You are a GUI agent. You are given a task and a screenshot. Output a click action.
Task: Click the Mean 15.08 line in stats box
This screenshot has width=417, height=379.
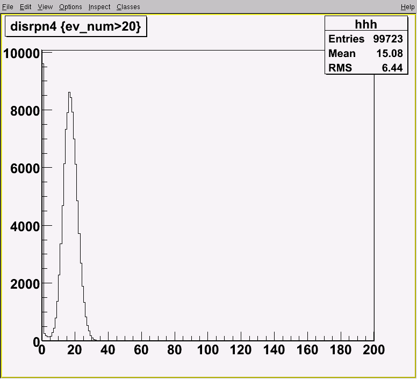coord(366,53)
